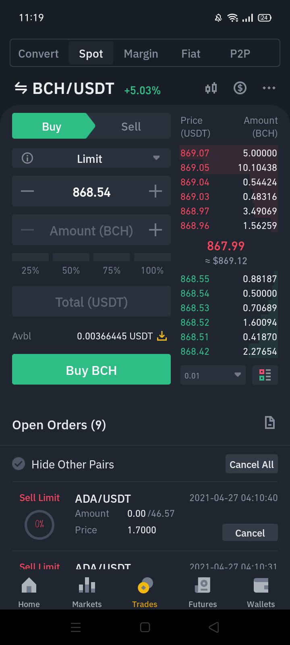Set amount to 50% on slider

(x=71, y=264)
